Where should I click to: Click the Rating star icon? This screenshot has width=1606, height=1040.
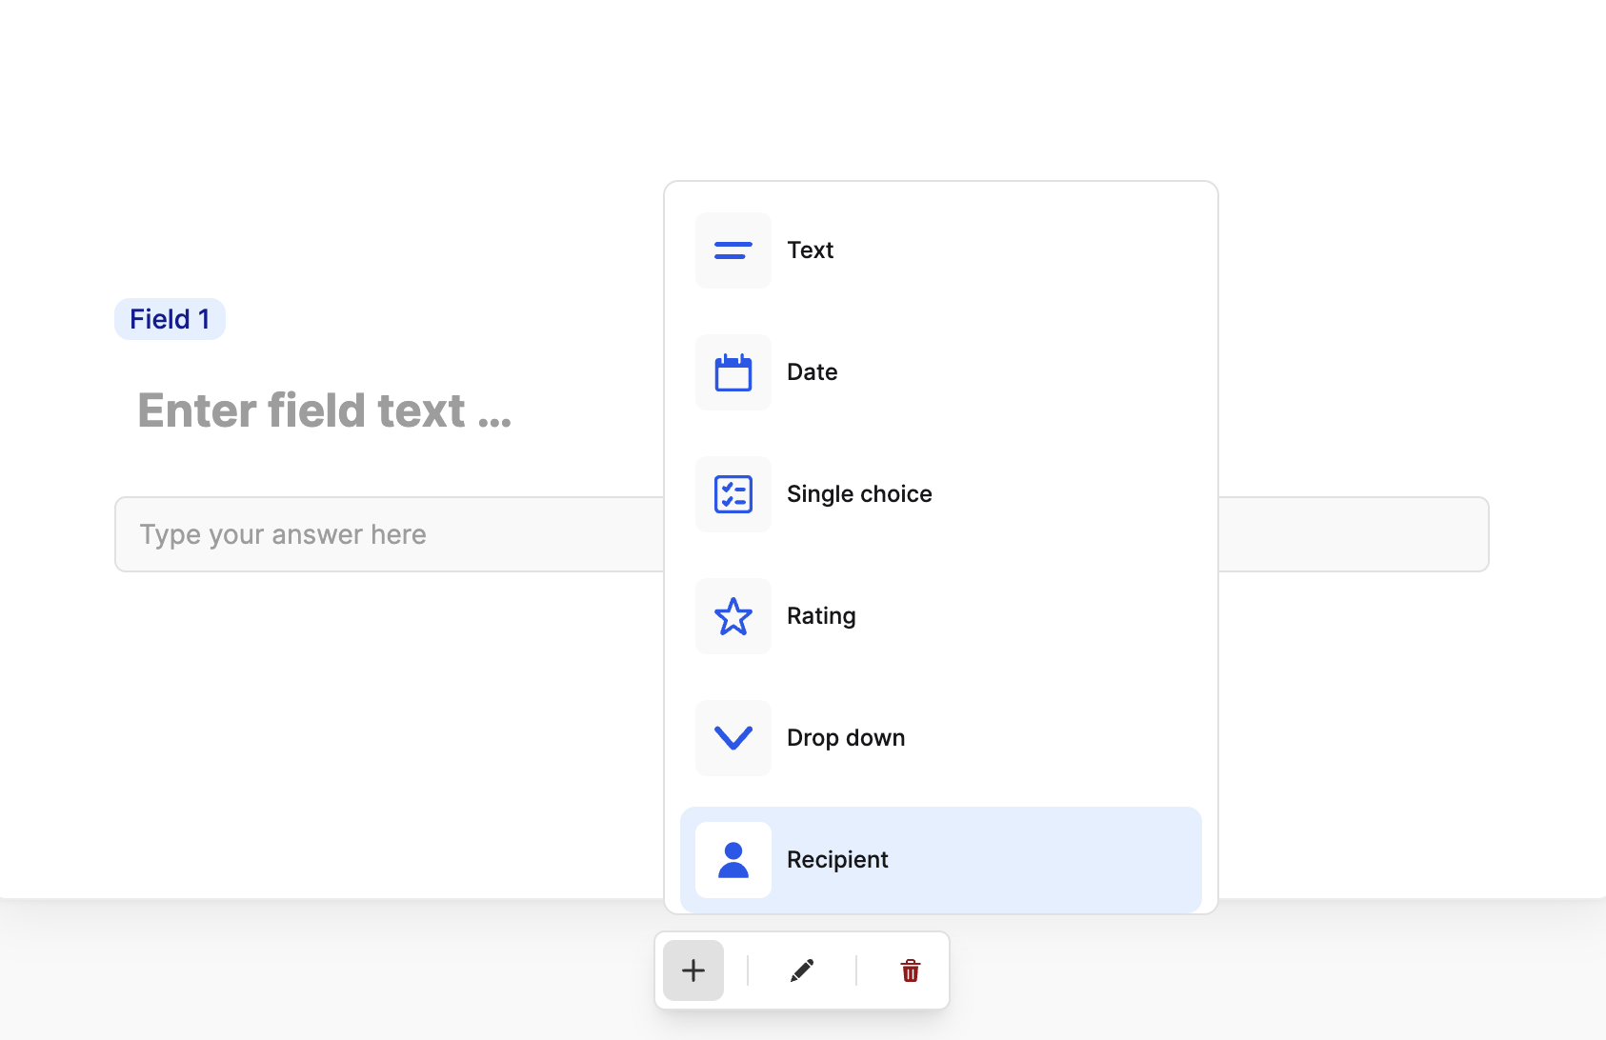pos(733,616)
